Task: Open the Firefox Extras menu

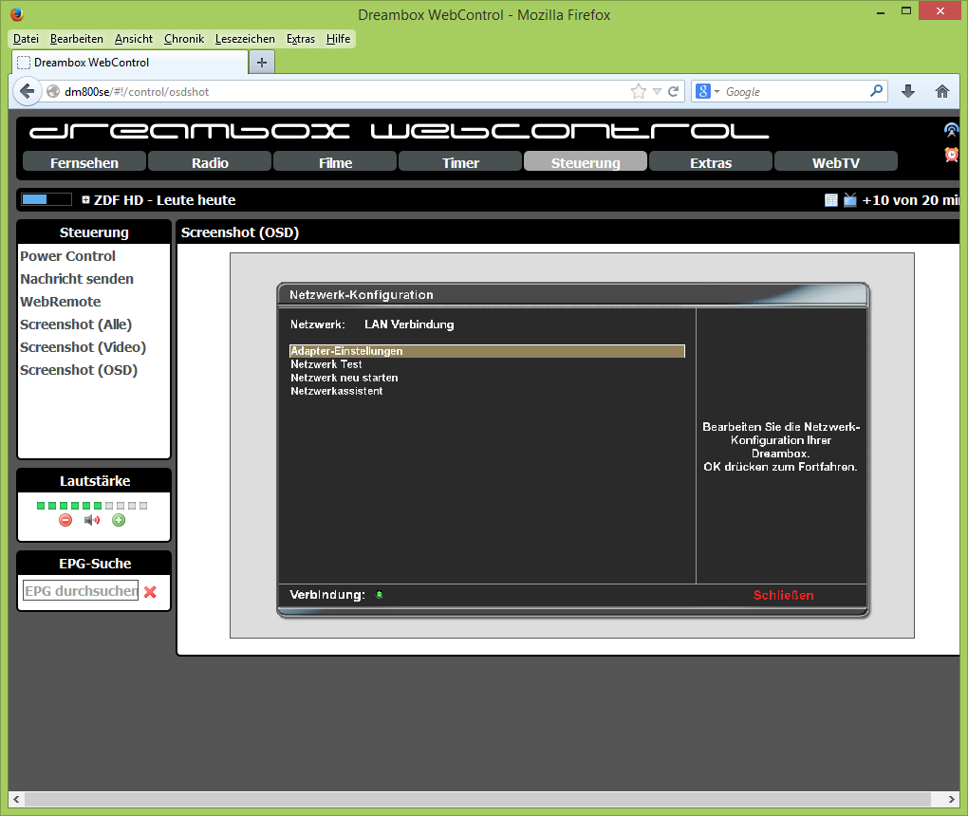Action: (301, 39)
